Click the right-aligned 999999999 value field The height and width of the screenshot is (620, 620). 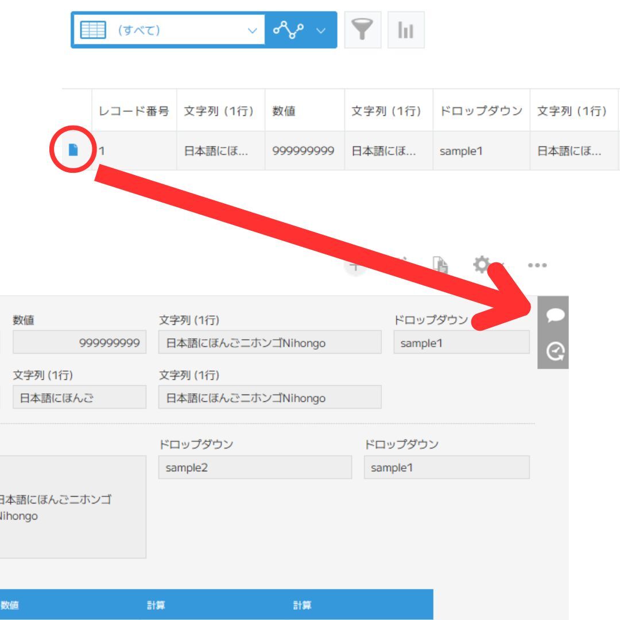(x=79, y=342)
